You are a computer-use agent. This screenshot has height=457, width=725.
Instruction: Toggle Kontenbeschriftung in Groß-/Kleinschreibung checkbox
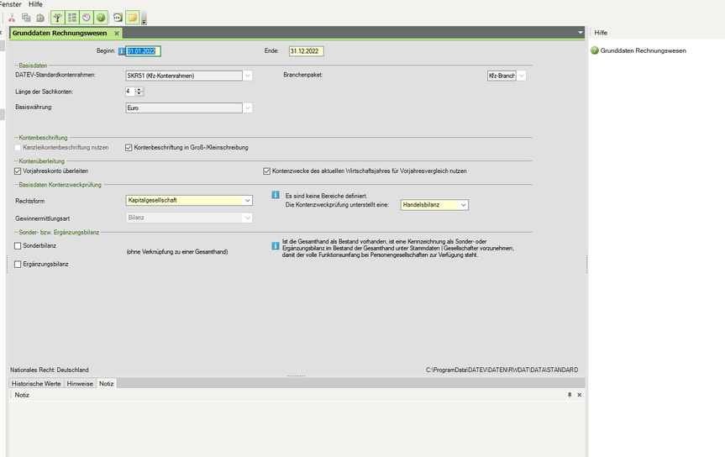[x=129, y=148]
